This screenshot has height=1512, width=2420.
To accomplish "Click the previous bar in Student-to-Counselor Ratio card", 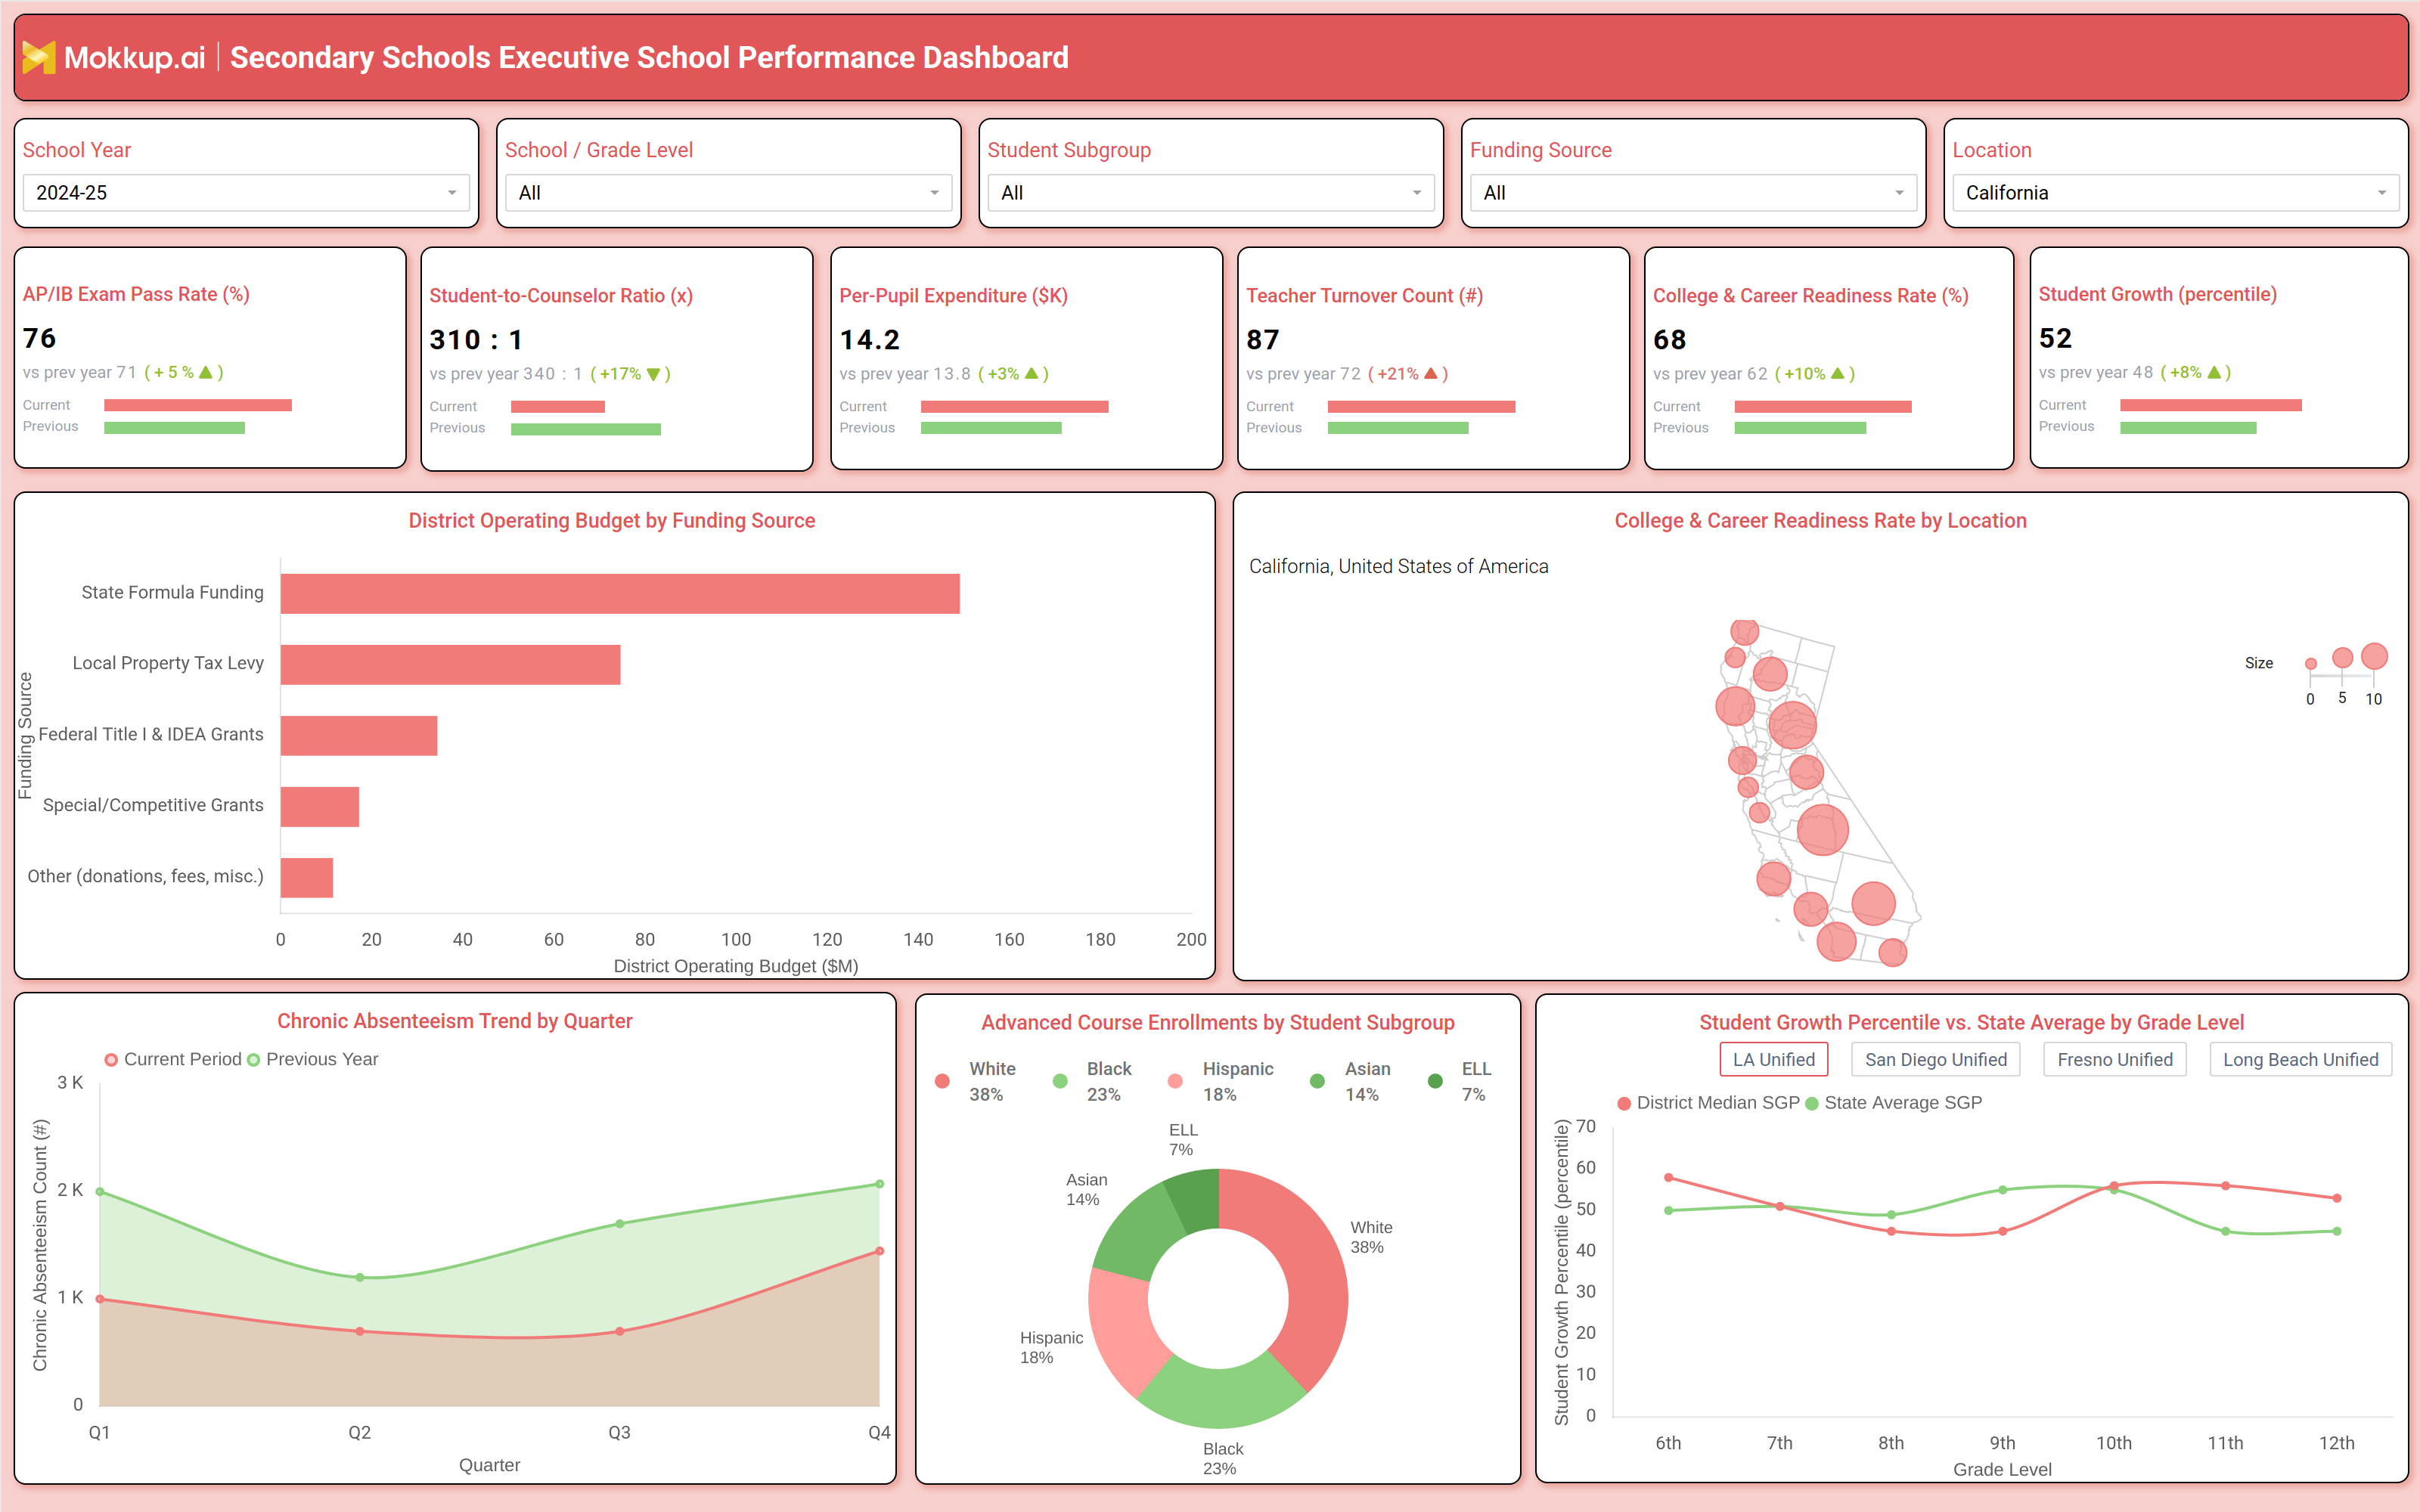I will coord(586,429).
